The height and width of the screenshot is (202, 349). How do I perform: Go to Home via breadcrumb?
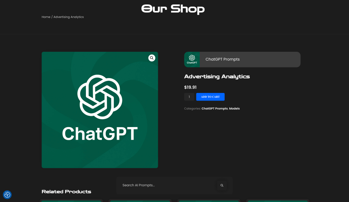pos(46,17)
